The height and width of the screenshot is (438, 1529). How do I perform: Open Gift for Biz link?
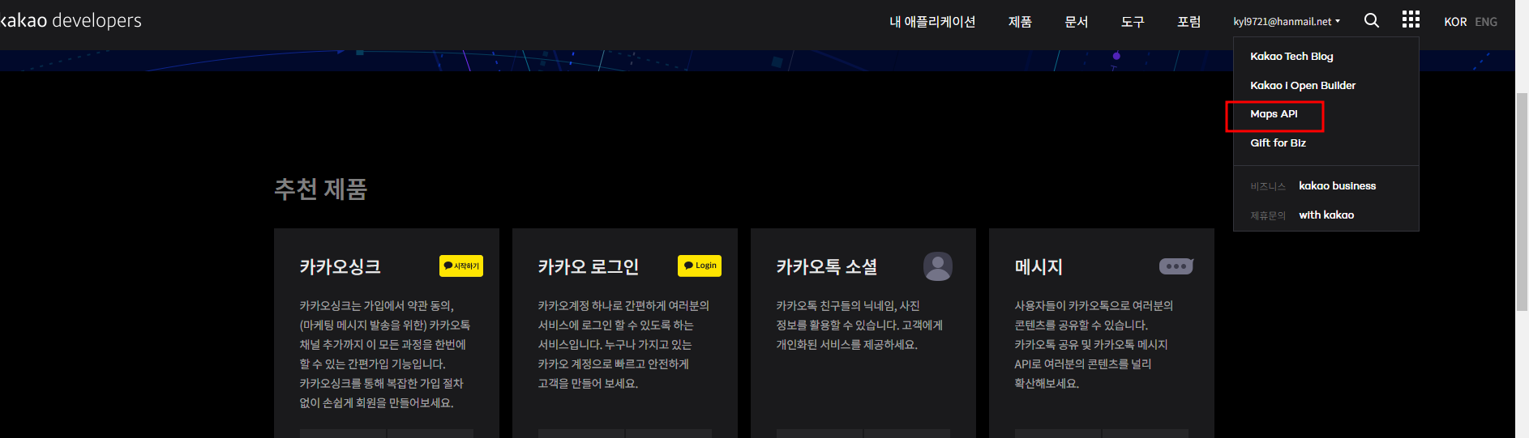[1278, 142]
